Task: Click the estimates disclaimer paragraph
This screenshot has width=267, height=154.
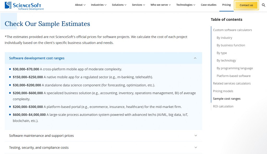Action: pos(96,40)
